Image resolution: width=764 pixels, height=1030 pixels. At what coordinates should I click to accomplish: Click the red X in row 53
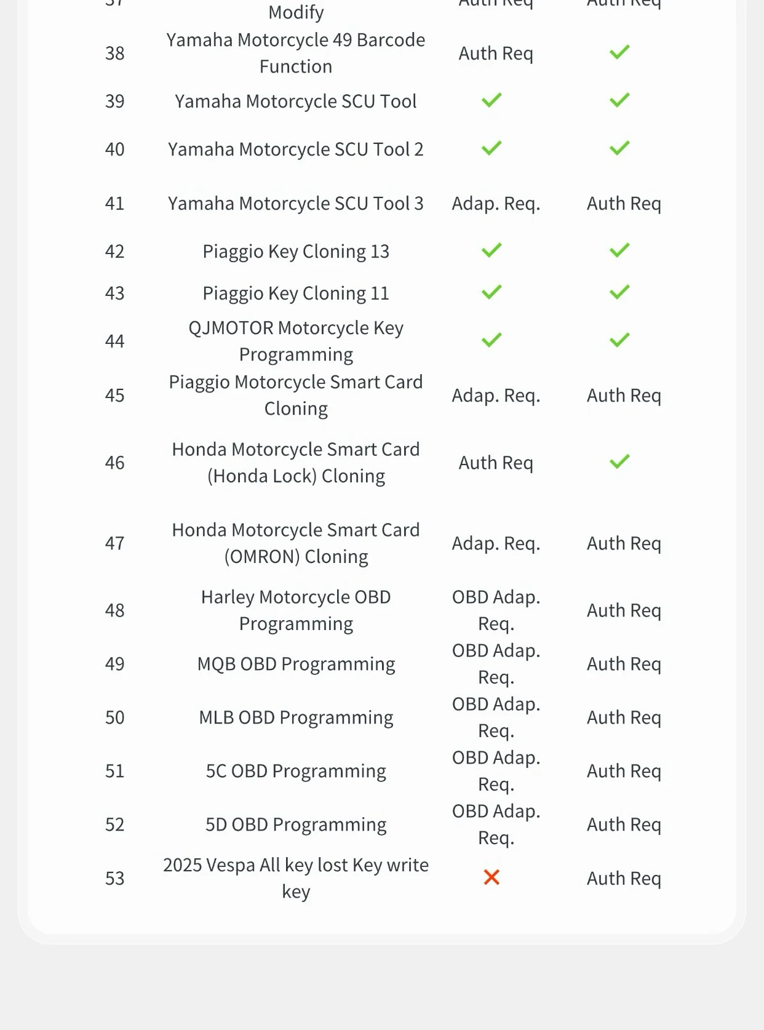(491, 877)
